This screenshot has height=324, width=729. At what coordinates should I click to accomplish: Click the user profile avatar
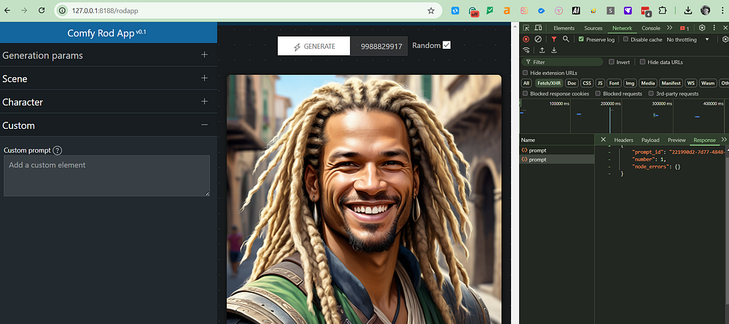pyautogui.click(x=705, y=10)
